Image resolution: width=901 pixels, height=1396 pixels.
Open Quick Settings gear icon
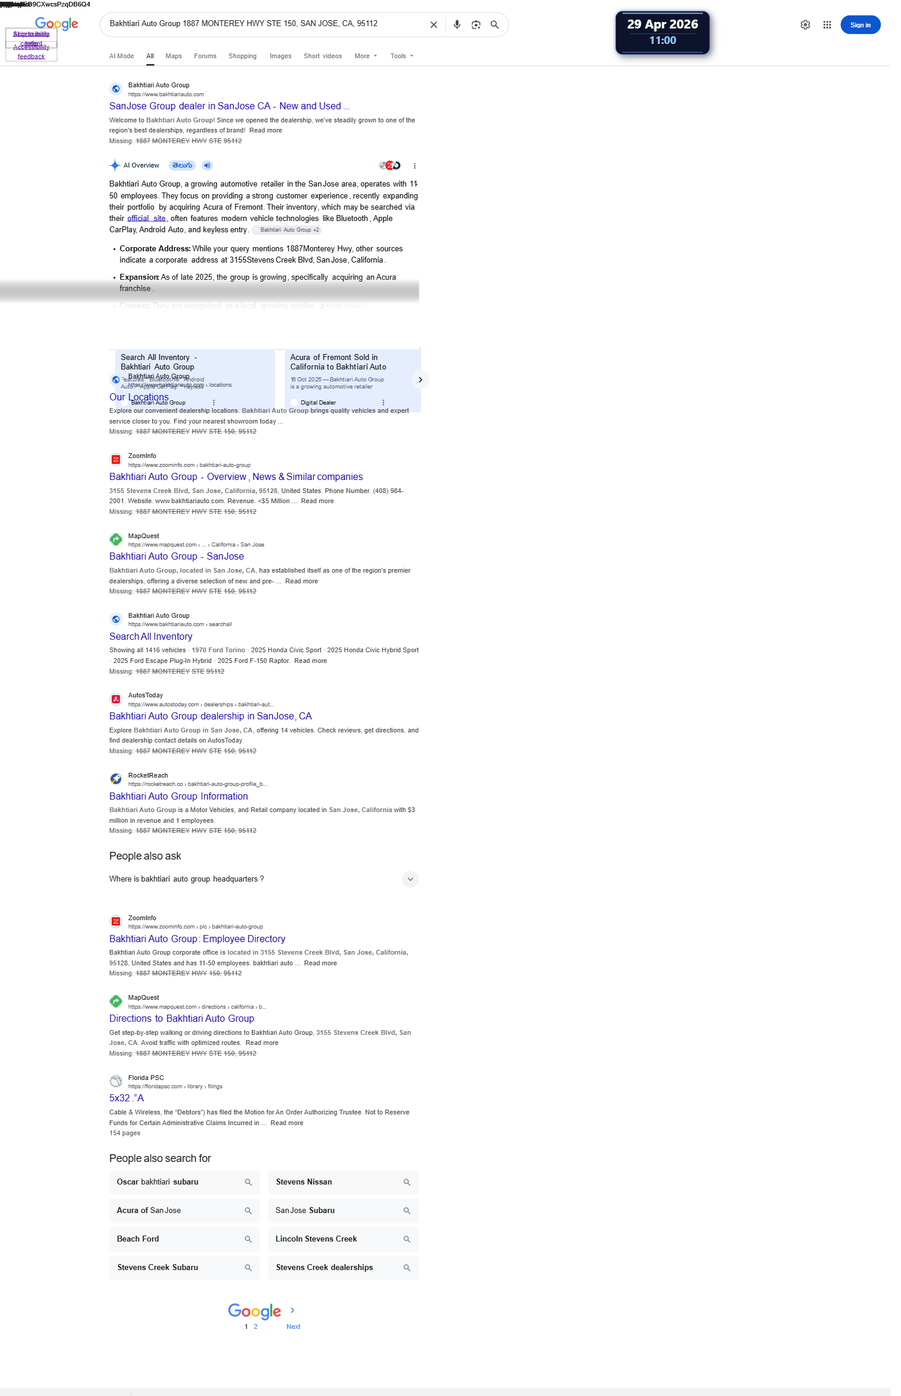click(x=805, y=25)
